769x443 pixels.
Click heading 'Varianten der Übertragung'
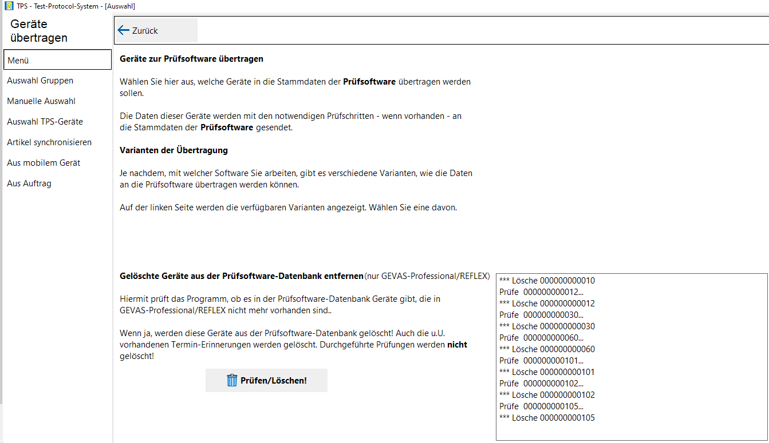tap(173, 150)
